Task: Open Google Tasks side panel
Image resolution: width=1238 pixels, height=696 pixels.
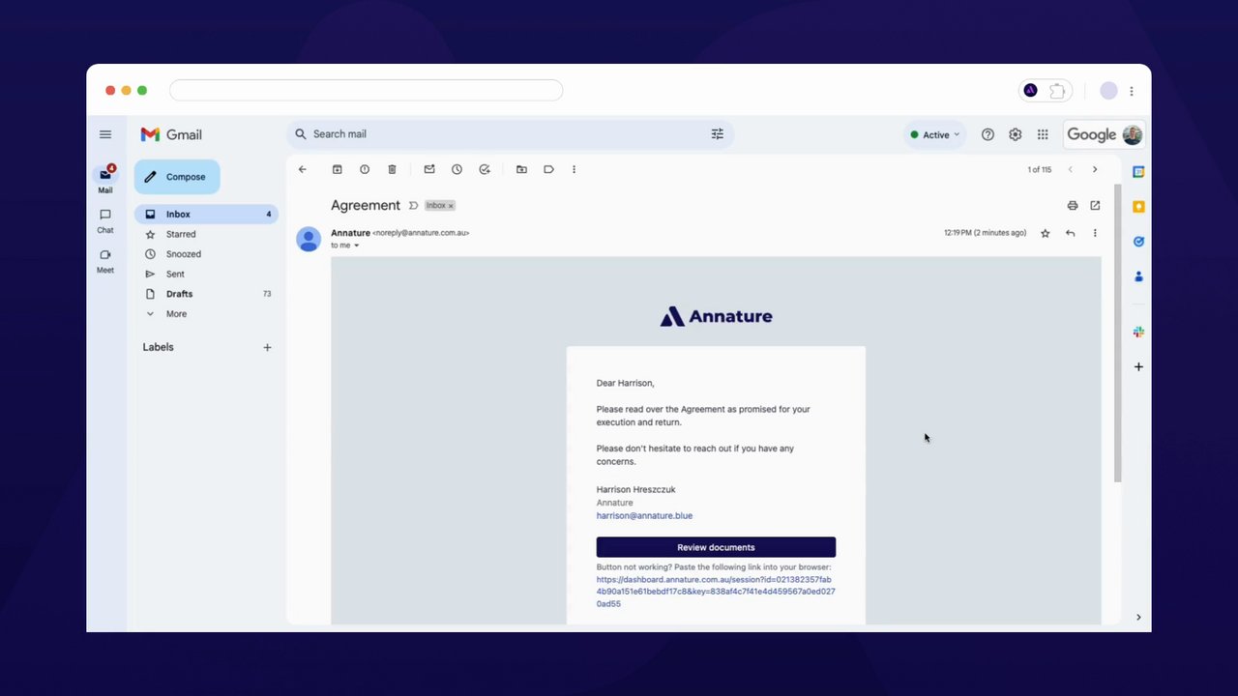Action: [x=1138, y=242]
